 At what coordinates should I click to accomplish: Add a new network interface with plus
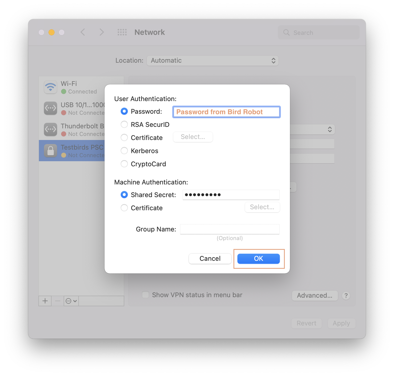[x=45, y=301]
